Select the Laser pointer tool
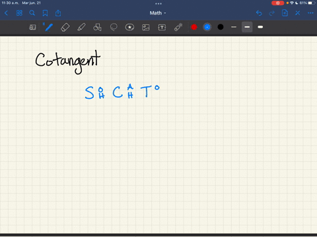The width and height of the screenshot is (317, 237). [x=178, y=27]
